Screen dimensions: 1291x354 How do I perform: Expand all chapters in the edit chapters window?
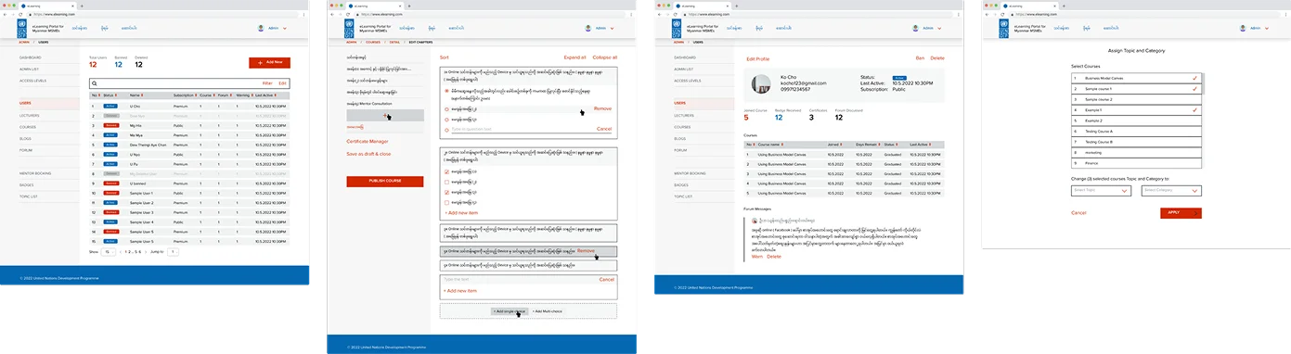point(574,57)
